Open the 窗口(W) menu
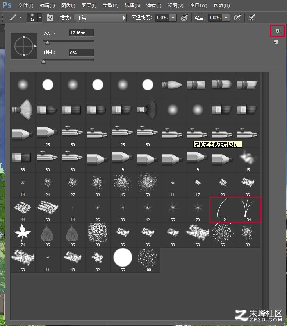The width and height of the screenshot is (287, 326). click(198, 5)
